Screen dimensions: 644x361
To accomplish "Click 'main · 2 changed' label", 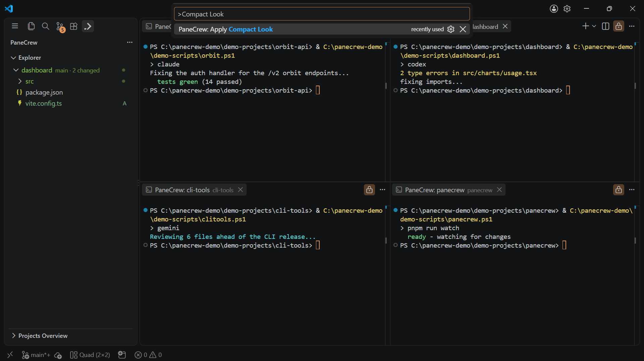I will (x=77, y=70).
